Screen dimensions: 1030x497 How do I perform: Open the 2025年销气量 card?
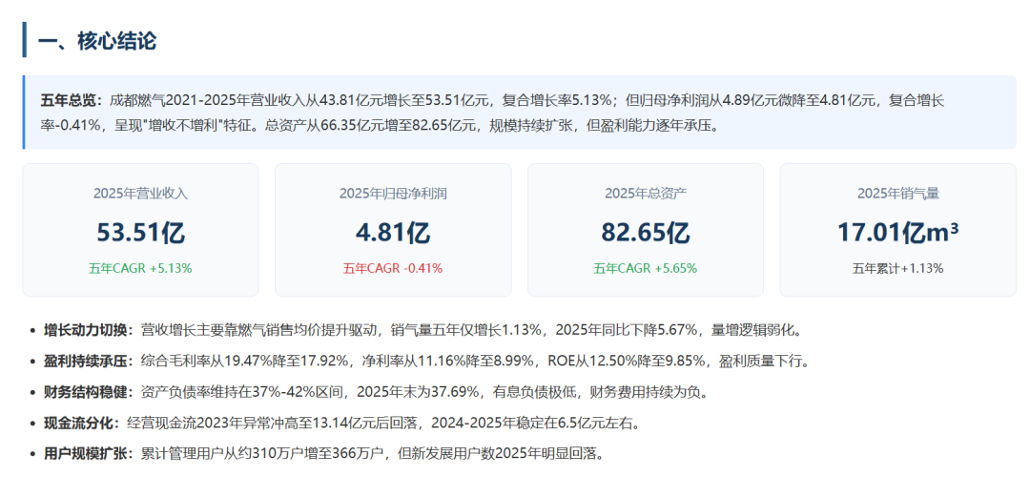pyautogui.click(x=898, y=230)
